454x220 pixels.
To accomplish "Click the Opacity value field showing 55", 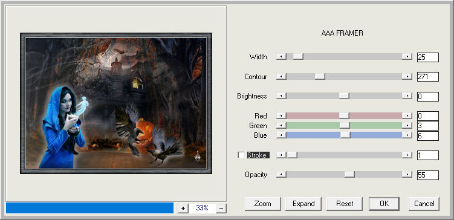I will click(427, 175).
